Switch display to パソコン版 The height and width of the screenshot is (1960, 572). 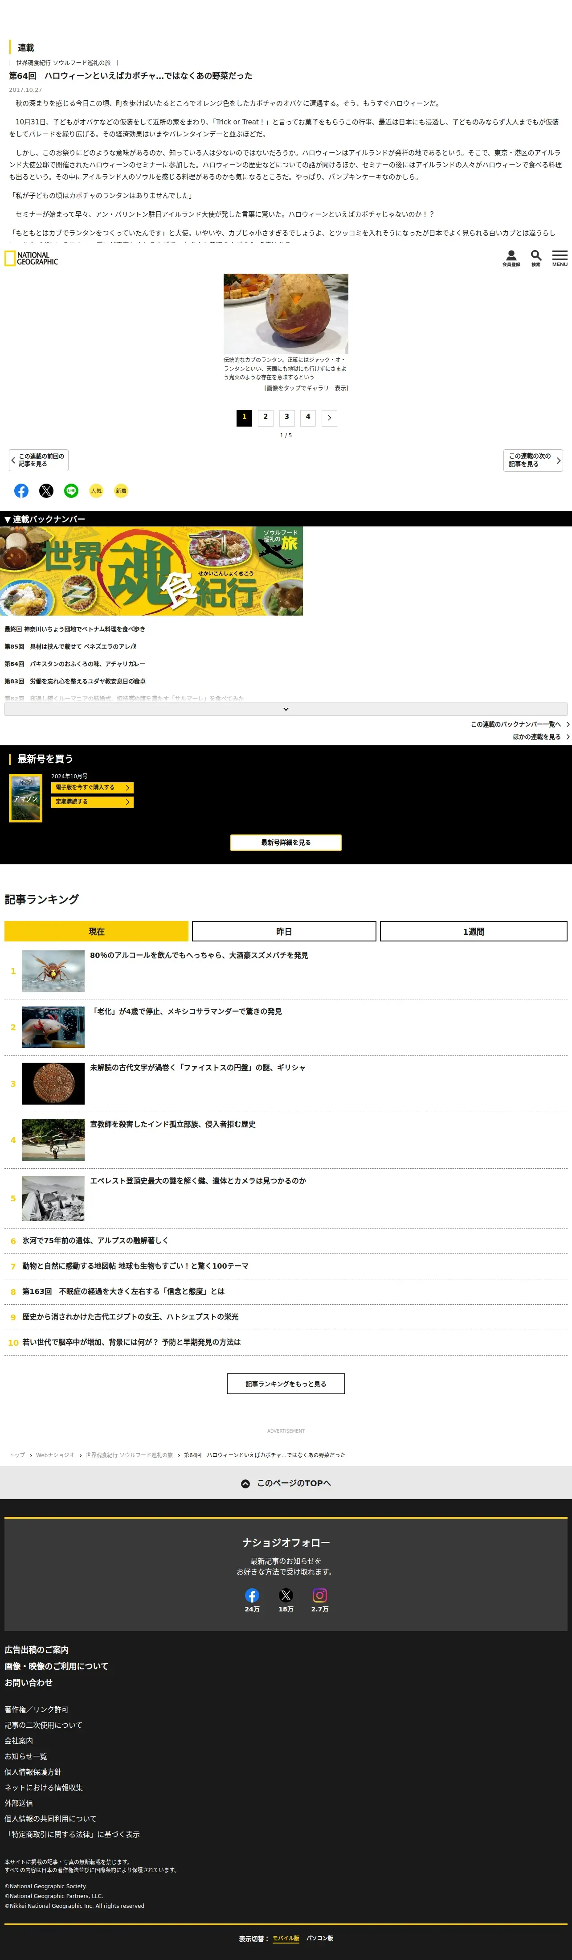click(x=319, y=1938)
